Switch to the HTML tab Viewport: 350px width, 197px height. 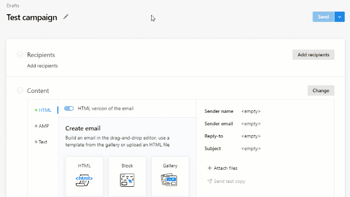pos(45,110)
